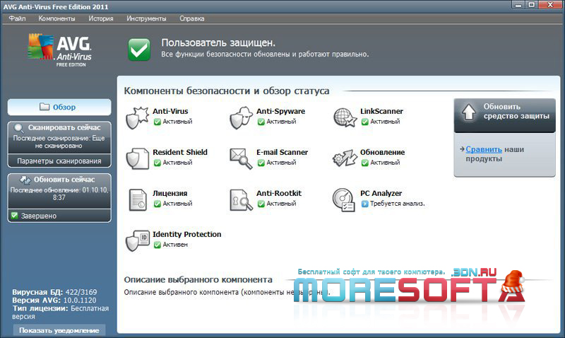
Task: Start scan with Сканировать сейчас
Action: point(59,136)
